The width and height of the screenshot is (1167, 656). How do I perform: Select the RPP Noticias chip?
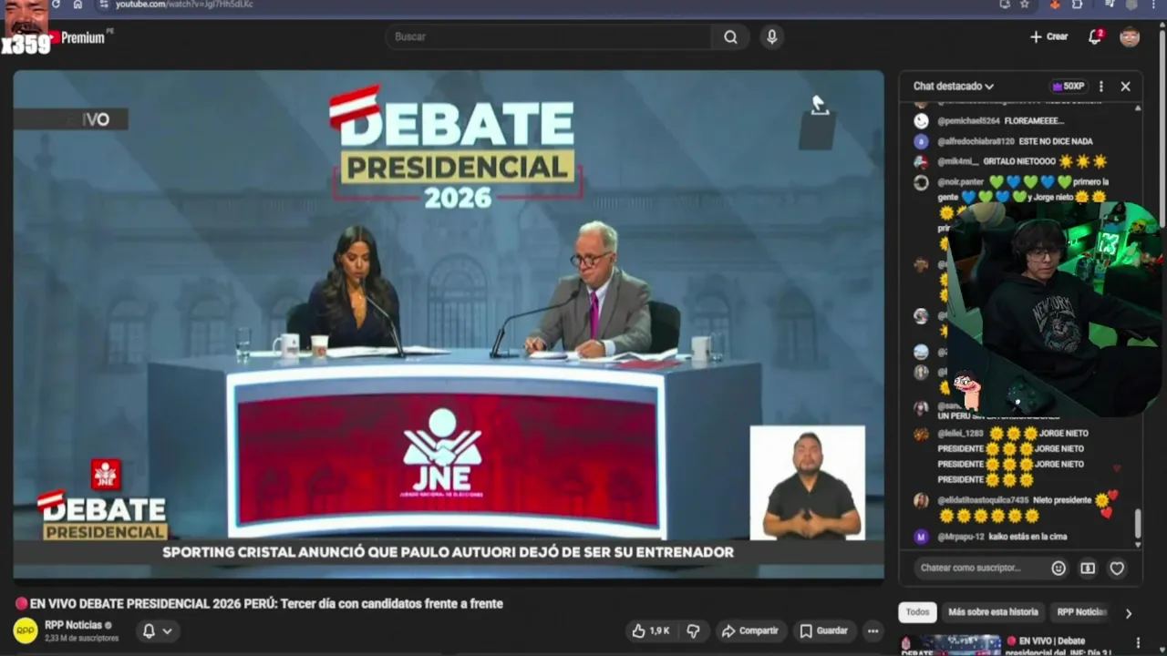(x=1080, y=612)
